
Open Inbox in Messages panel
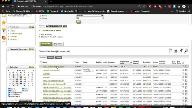[13, 31]
